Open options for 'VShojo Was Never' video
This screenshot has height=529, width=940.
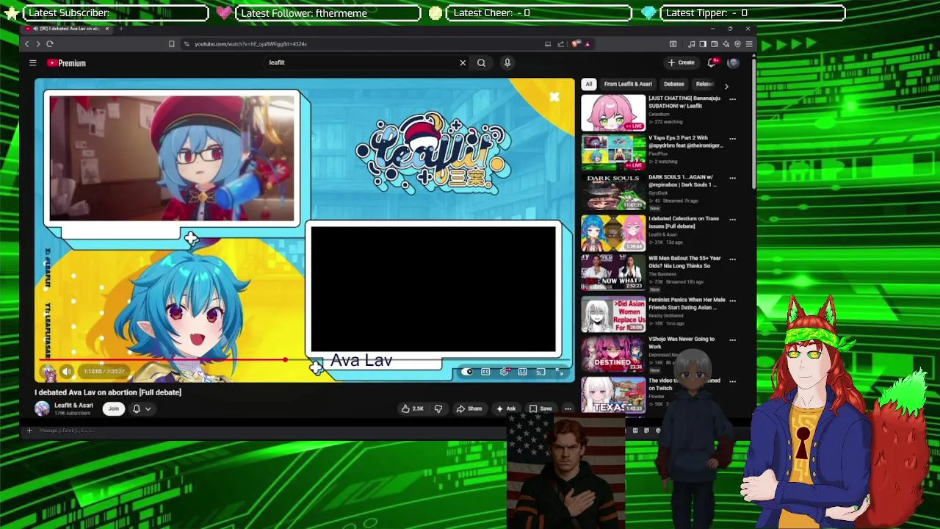(x=732, y=339)
